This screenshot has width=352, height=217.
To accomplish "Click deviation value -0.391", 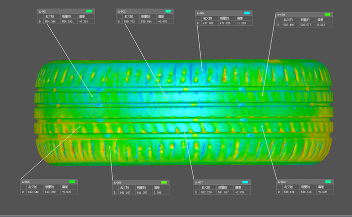I will (83, 22).
